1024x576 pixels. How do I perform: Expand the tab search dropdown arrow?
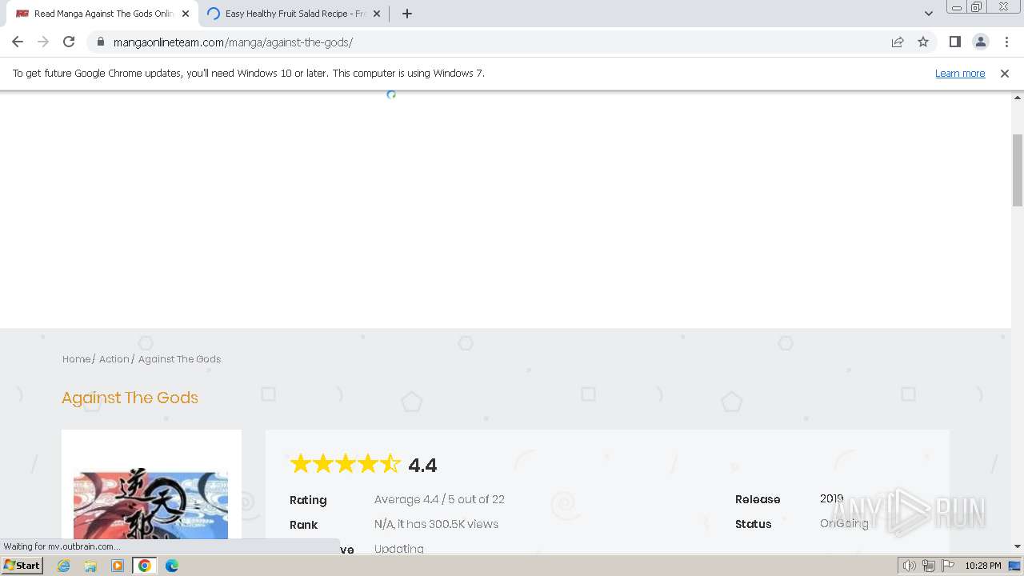929,14
